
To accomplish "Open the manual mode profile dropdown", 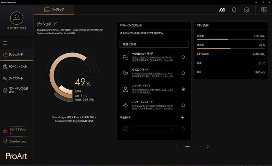I will tap(155, 129).
